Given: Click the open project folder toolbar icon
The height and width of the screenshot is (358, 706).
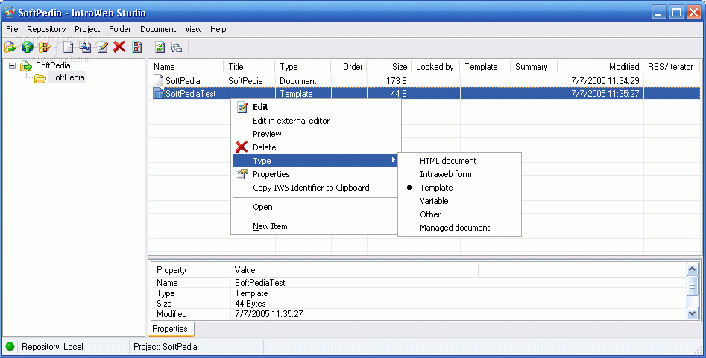Looking at the screenshot, I should click(x=10, y=47).
